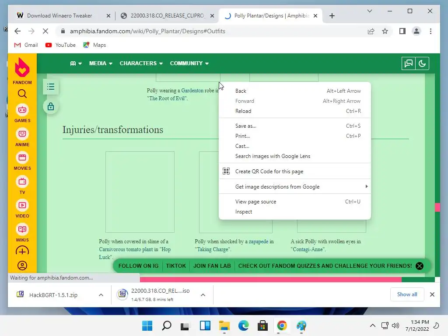Viewport: 448px width, 336px height.
Task: Open a new tab with plus button
Action: pyautogui.click(x=332, y=16)
